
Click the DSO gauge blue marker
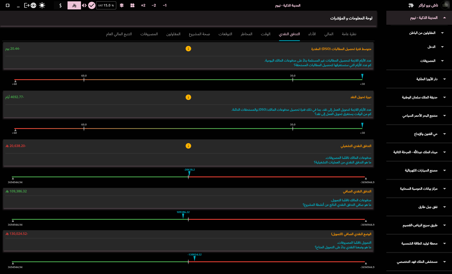click(x=362, y=77)
